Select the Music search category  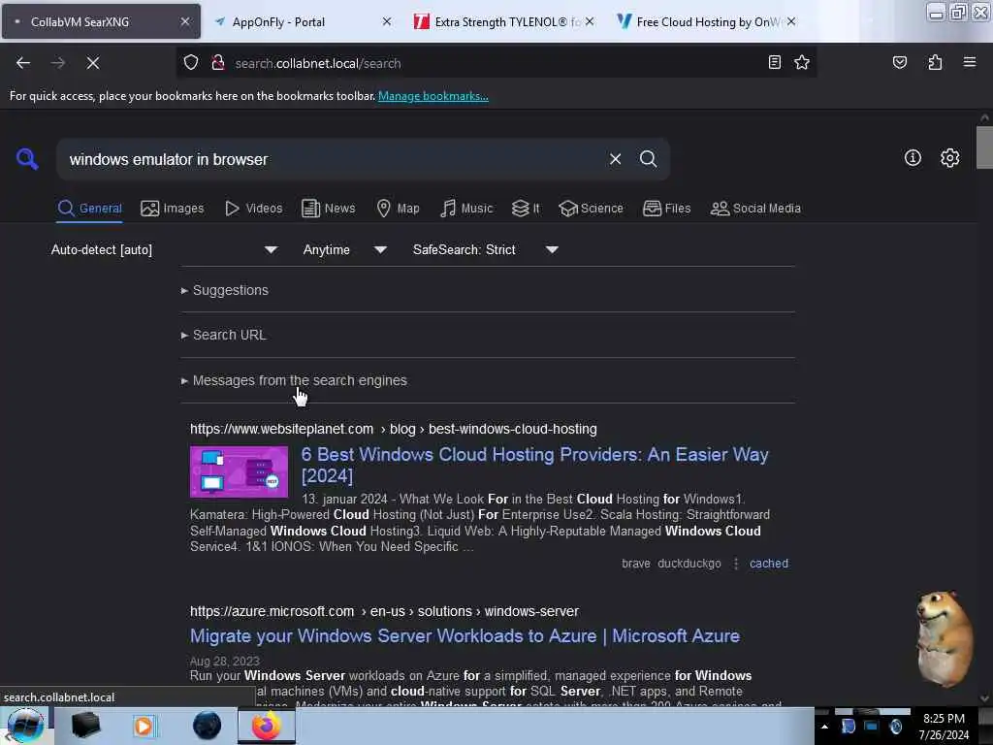(466, 209)
